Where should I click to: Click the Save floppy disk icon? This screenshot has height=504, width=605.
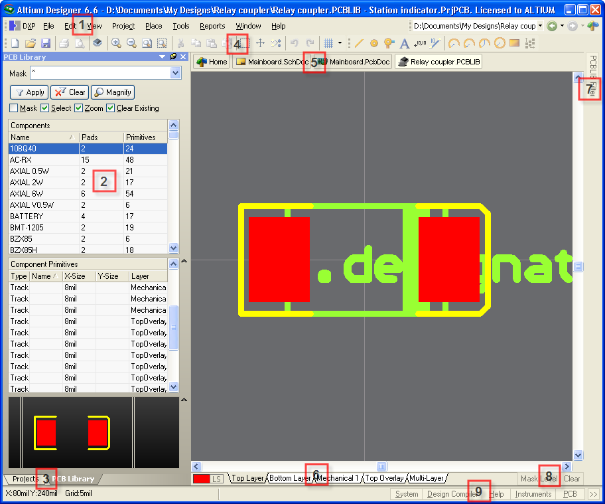point(46,43)
